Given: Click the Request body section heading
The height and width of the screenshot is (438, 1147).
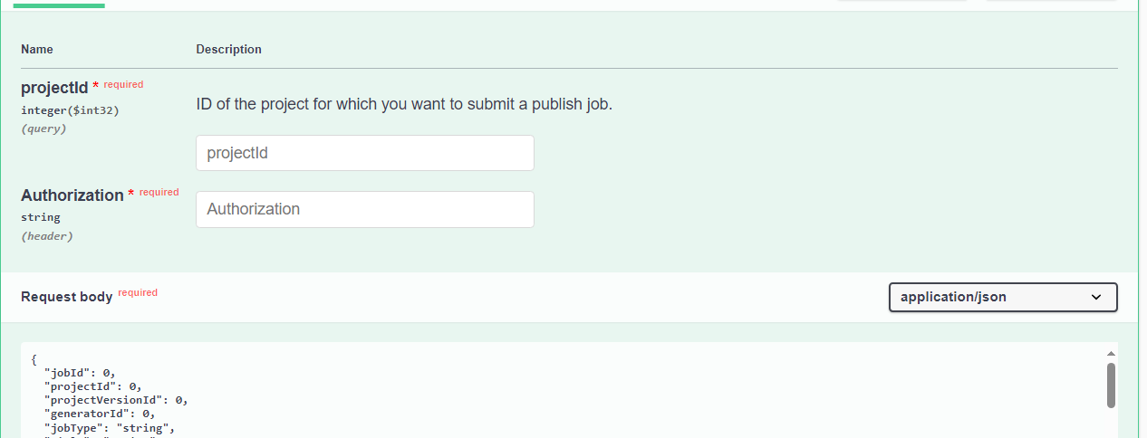Looking at the screenshot, I should (67, 297).
